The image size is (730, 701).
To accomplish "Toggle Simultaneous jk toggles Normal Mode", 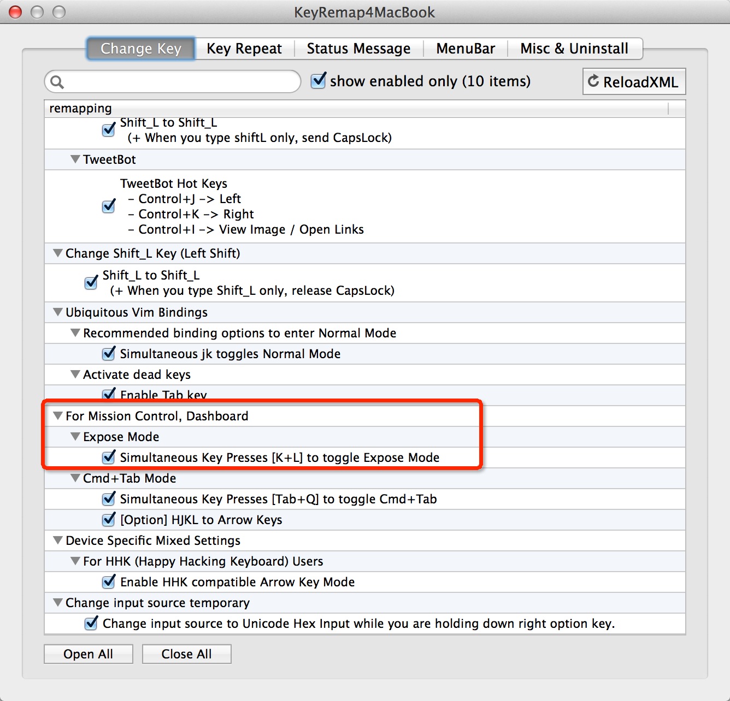I will [x=109, y=354].
